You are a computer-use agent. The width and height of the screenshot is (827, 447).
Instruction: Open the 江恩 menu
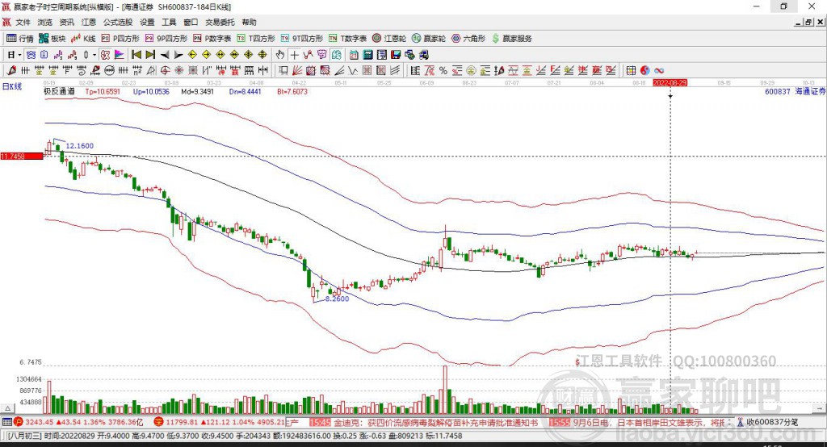(x=89, y=22)
